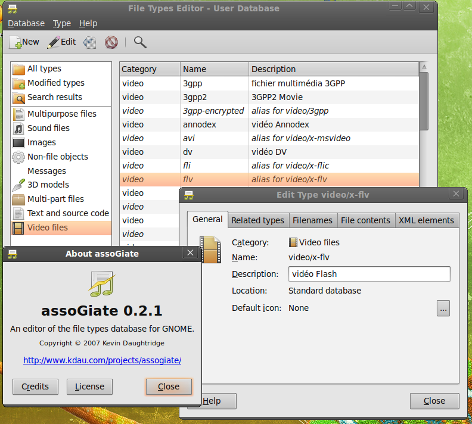This screenshot has height=424, width=472.
Task: Open the Type menu
Action: coord(61,23)
